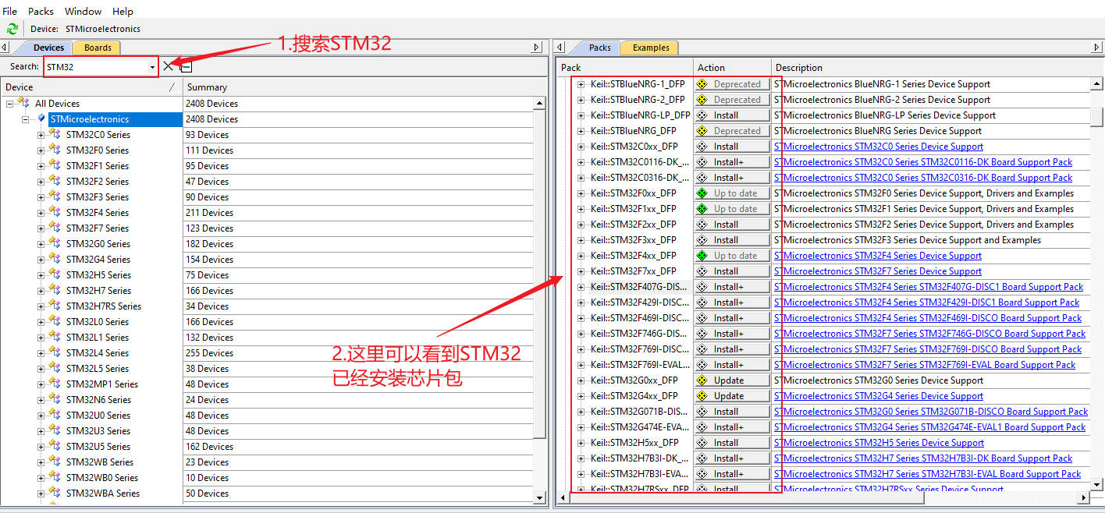
Task: Click the STMicroelectronics vendor icon
Action: tap(41, 119)
